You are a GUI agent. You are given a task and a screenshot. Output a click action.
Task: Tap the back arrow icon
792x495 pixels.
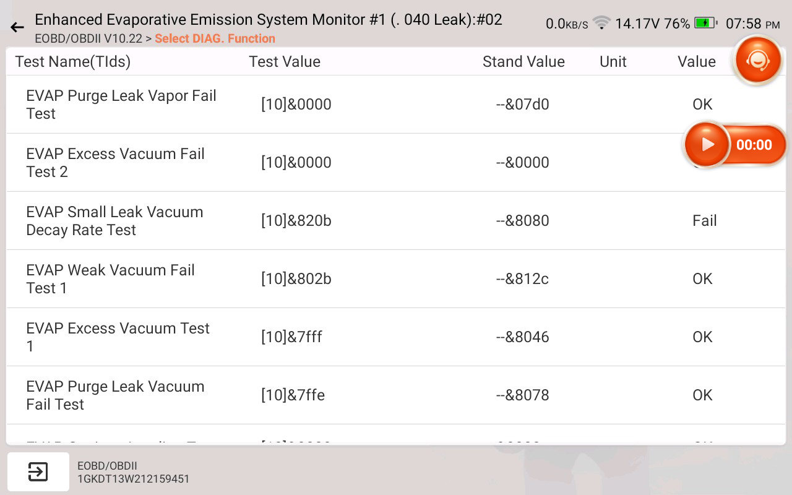click(x=17, y=27)
